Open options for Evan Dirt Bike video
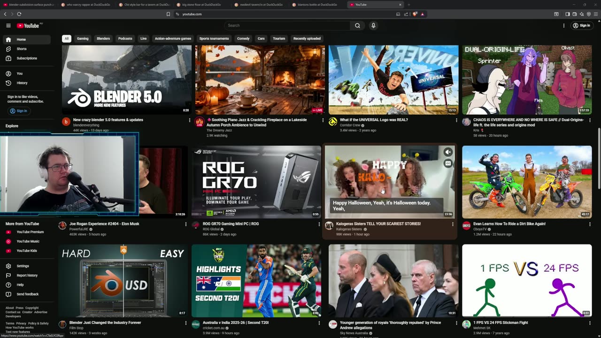601x338 pixels. coord(590,224)
